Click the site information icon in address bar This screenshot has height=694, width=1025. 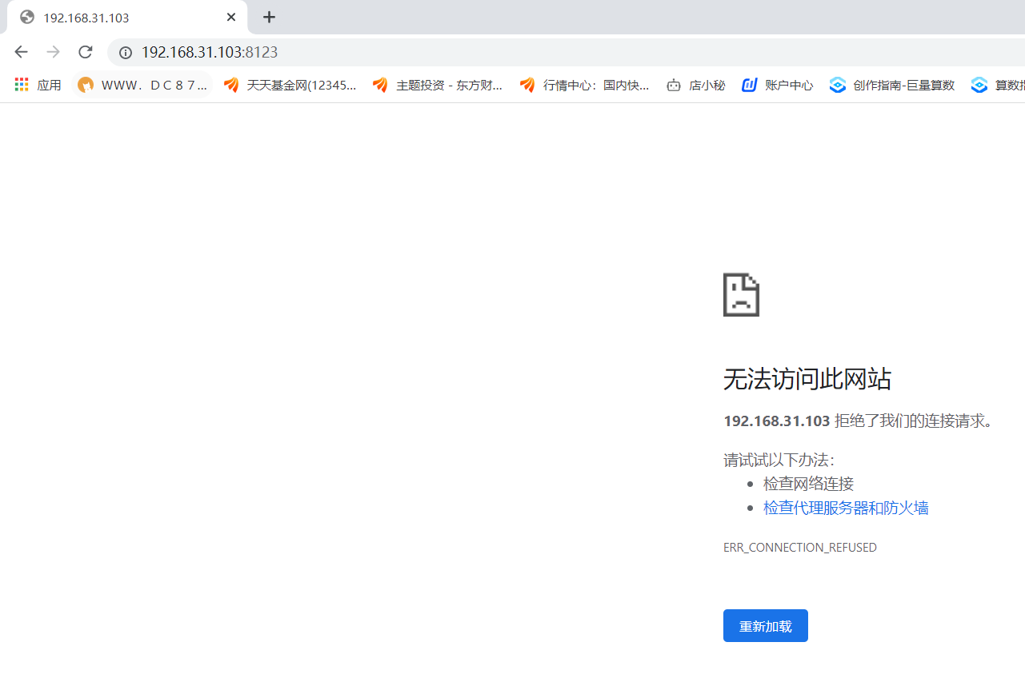click(x=125, y=53)
